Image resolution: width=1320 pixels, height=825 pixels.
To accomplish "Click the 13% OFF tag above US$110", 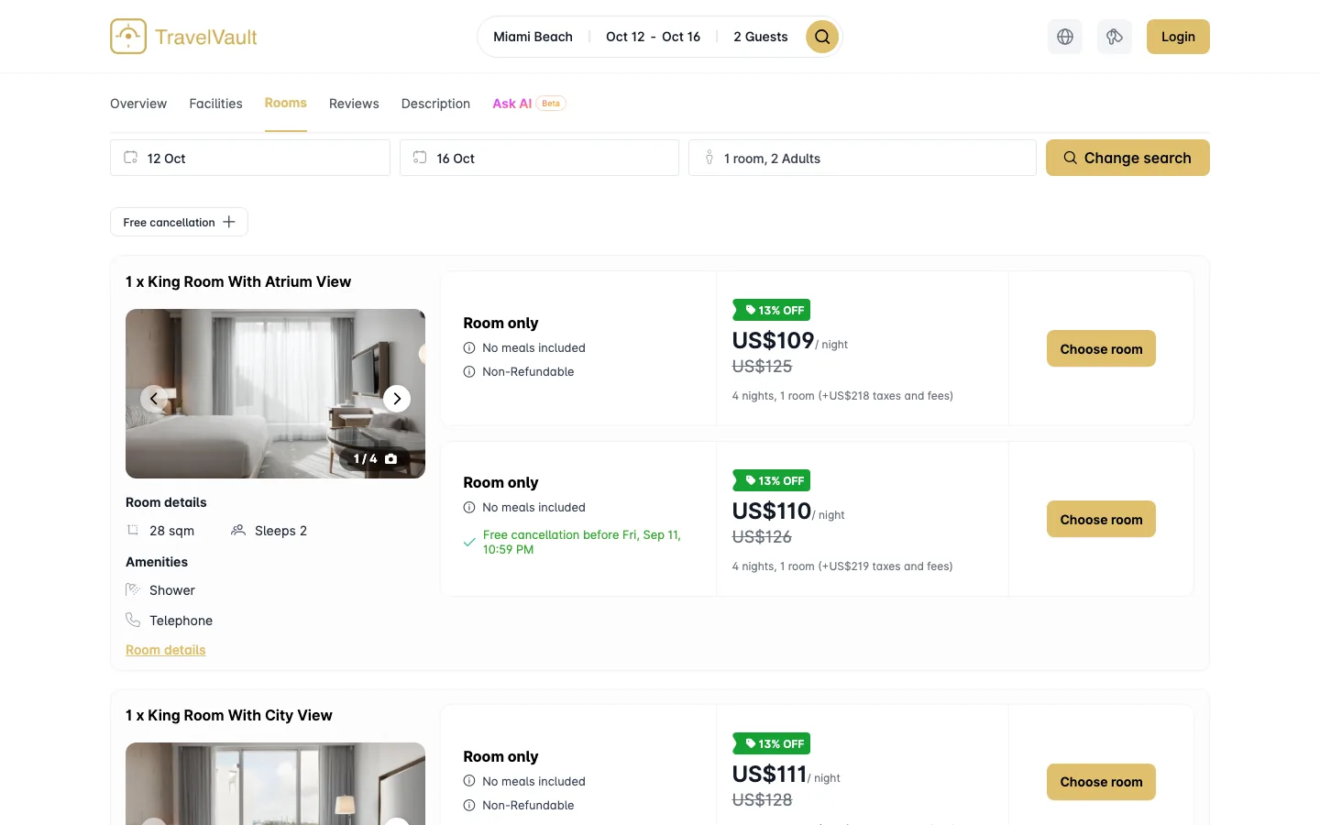I will tap(771, 480).
